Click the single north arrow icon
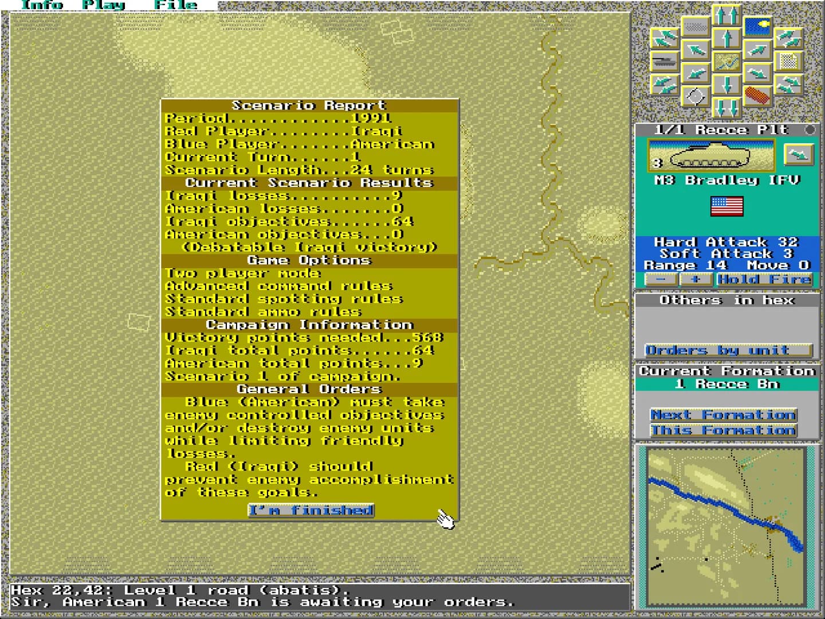The width and height of the screenshot is (825, 619). click(726, 39)
